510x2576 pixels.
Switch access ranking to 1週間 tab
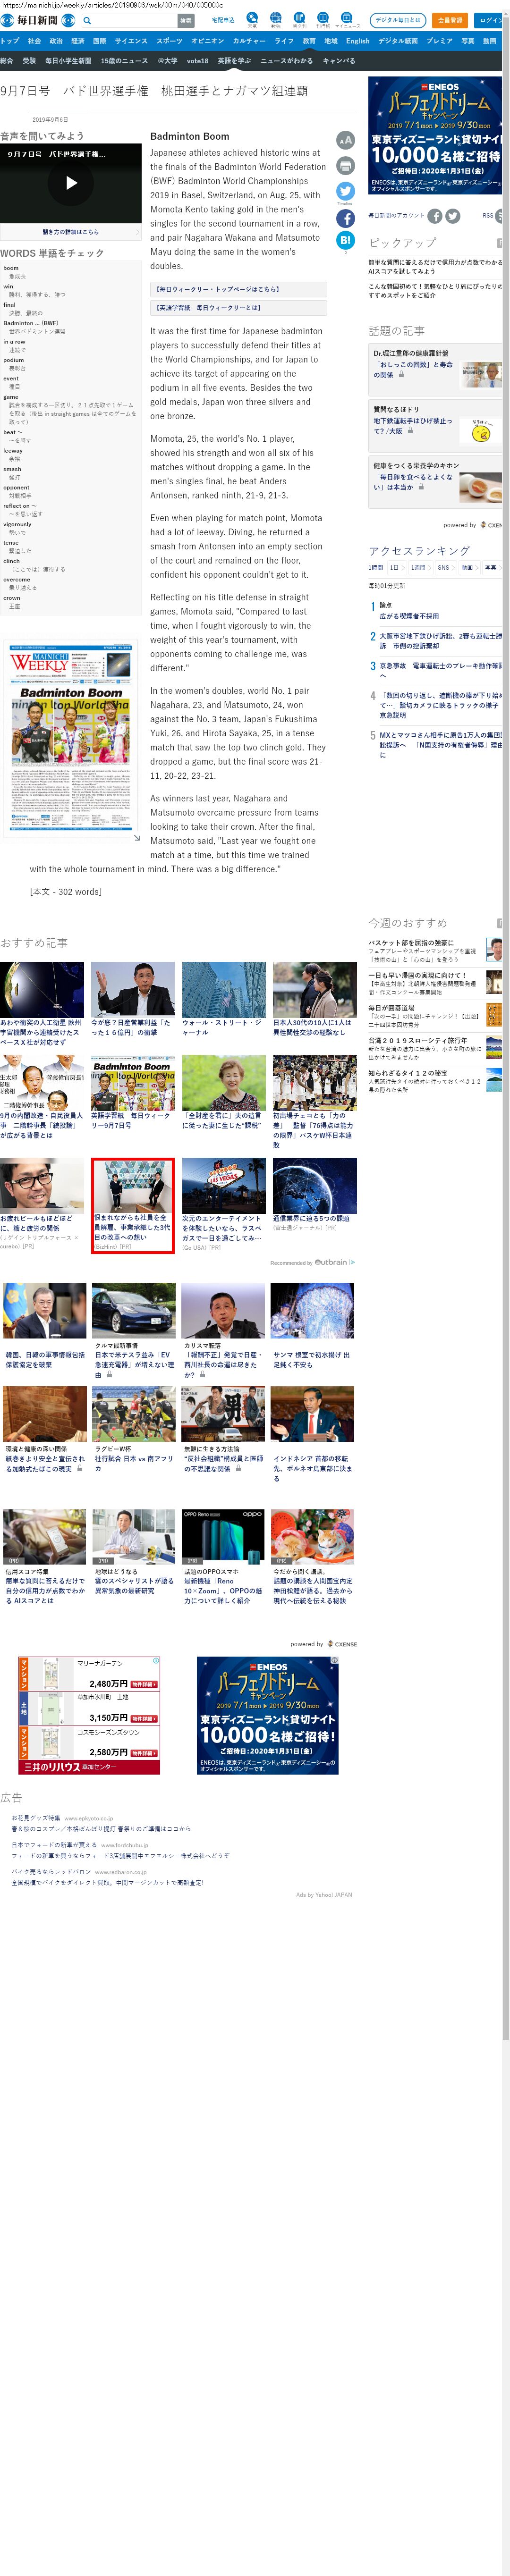418,567
